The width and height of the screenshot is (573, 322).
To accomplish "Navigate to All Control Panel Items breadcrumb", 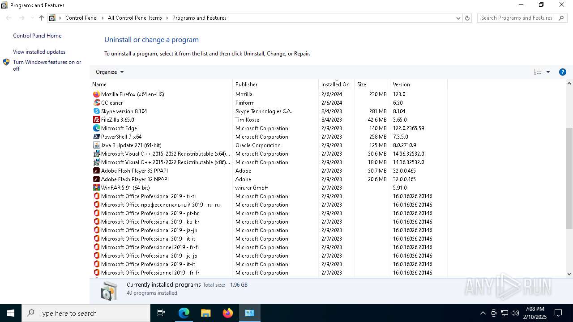I will (135, 18).
